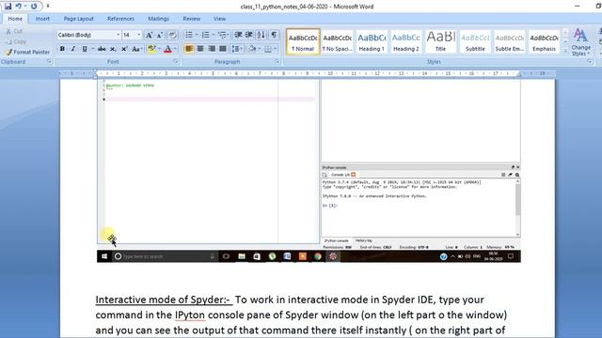Screen dimensions: 602x338
Task: Justify the paragraph text
Action: tap(223, 49)
